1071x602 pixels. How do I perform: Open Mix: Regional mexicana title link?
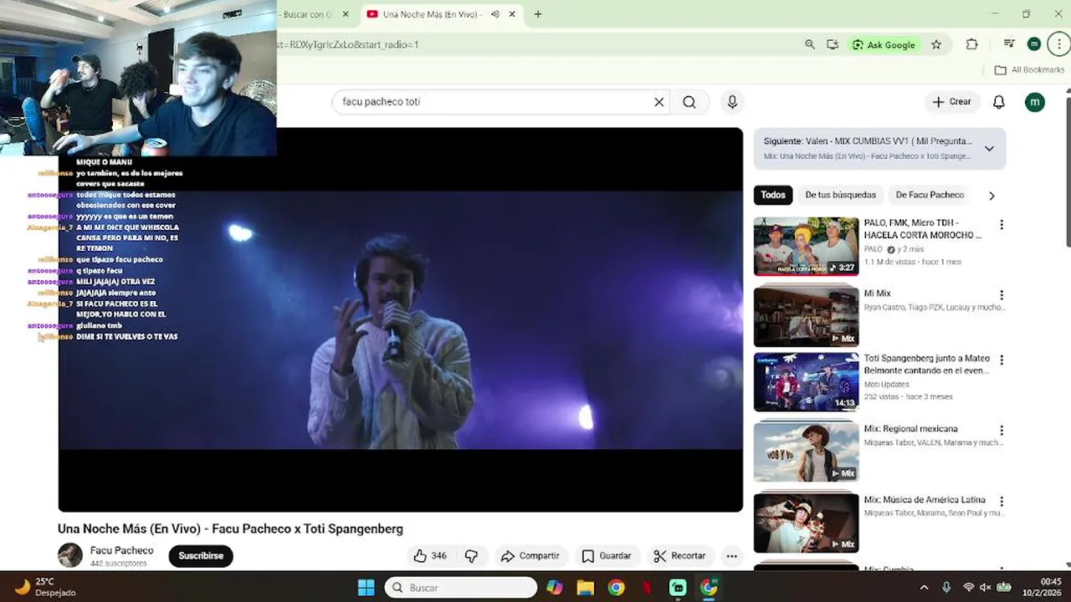click(910, 429)
